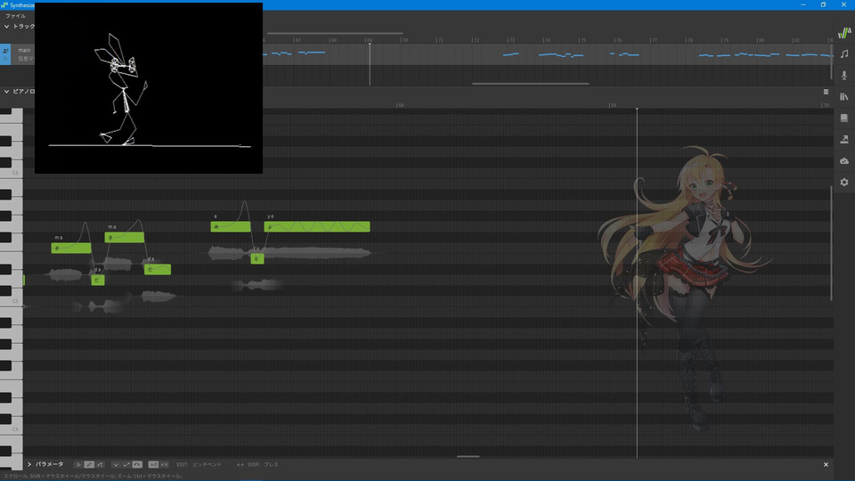
Task: Collapse the ピアノロール section
Action: [6, 92]
